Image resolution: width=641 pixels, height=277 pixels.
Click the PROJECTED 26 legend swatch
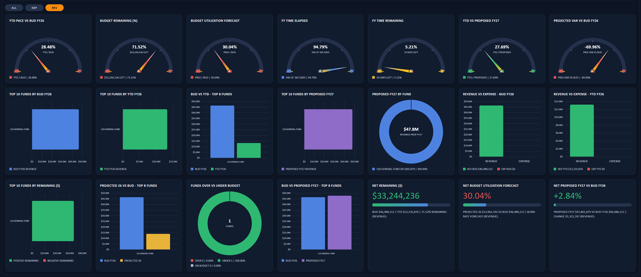(x=122, y=261)
